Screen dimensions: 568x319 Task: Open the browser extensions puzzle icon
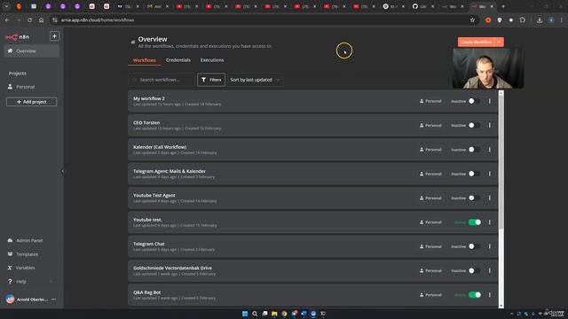[x=523, y=20]
